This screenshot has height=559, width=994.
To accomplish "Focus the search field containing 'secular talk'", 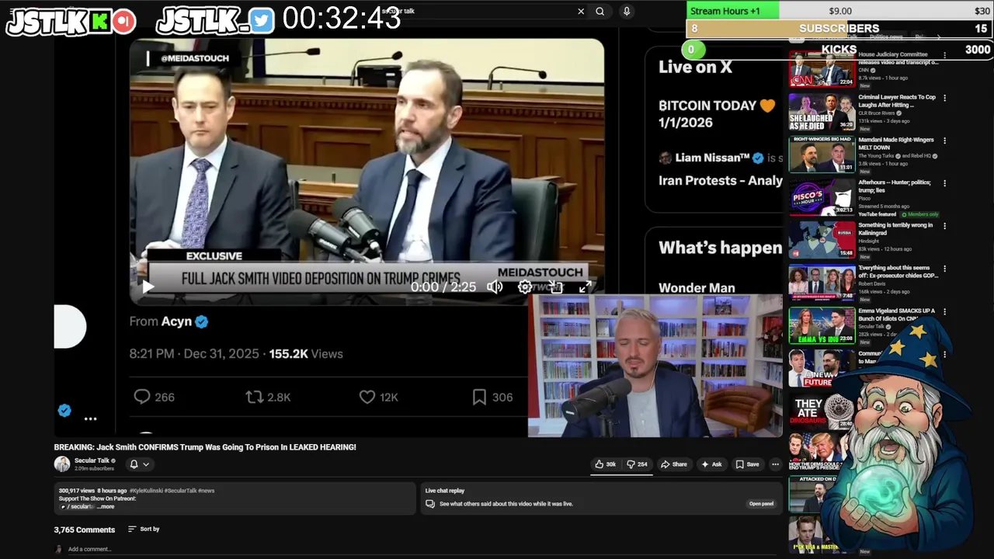I will [481, 12].
